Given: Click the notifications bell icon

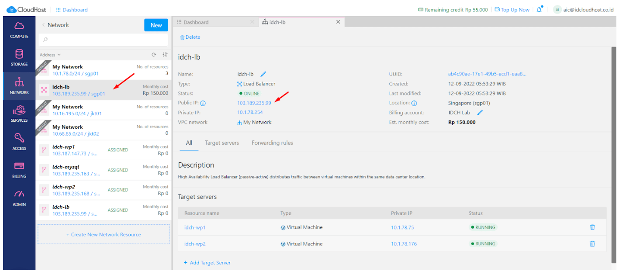Looking at the screenshot, I should 539,10.
